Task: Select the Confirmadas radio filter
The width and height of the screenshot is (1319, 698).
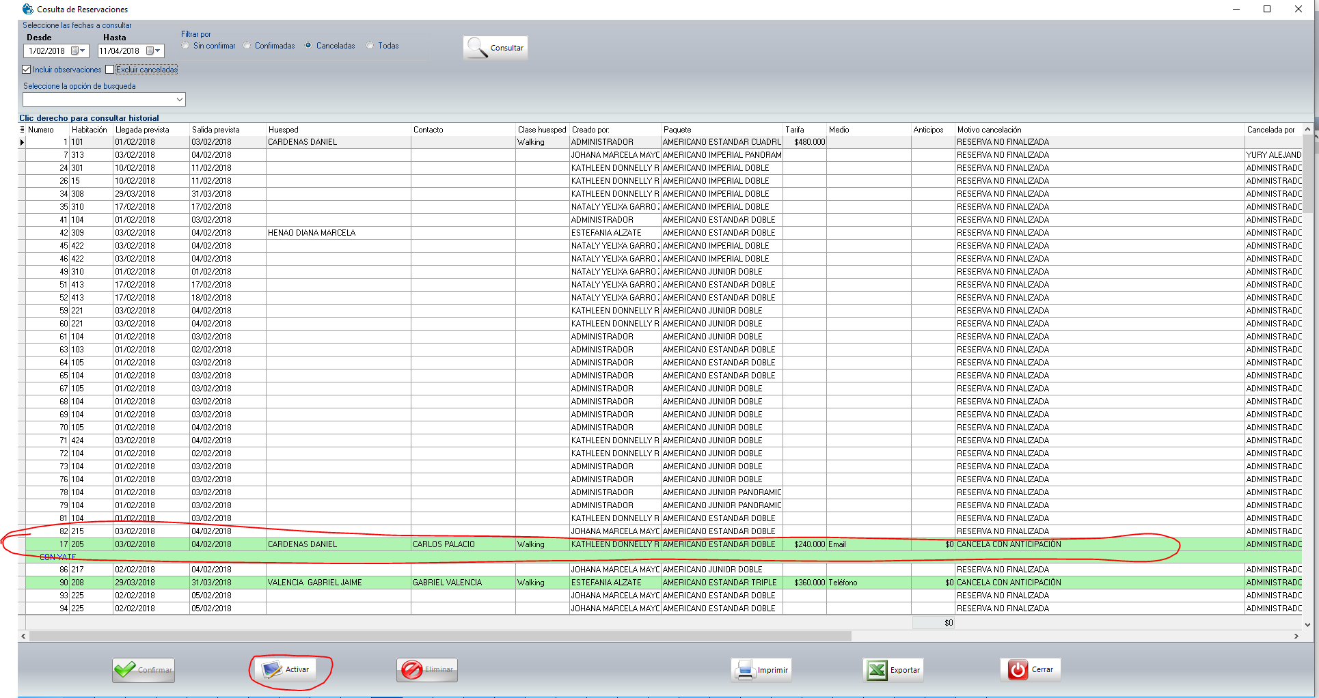Action: [247, 46]
